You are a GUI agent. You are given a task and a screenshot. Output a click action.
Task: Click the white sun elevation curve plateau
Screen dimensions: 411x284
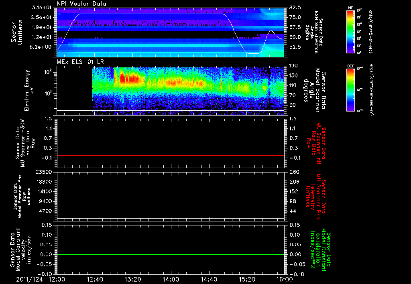(x=151, y=14)
